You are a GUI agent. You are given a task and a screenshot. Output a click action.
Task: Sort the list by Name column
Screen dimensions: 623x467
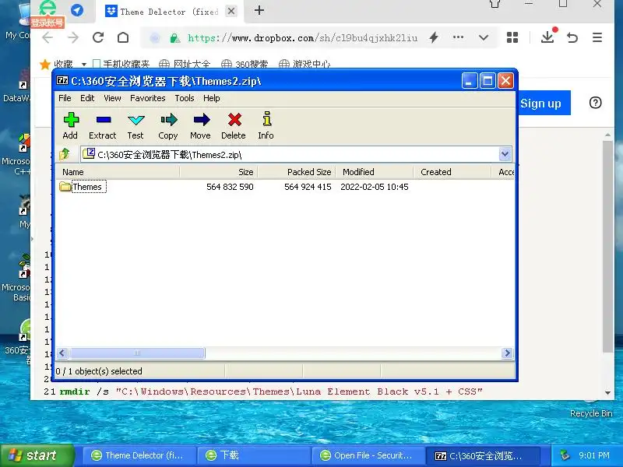[x=118, y=172]
